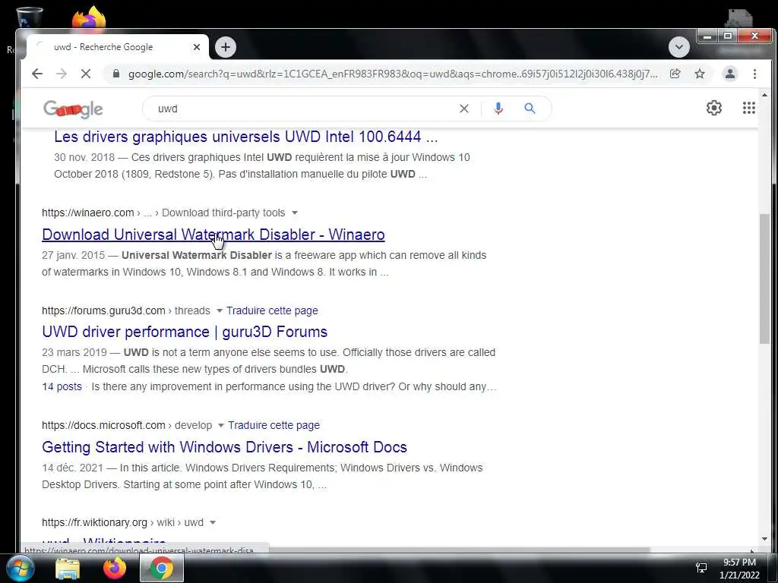Focus the search field containing 'uwd'
This screenshot has height=583, width=778.
302,109
